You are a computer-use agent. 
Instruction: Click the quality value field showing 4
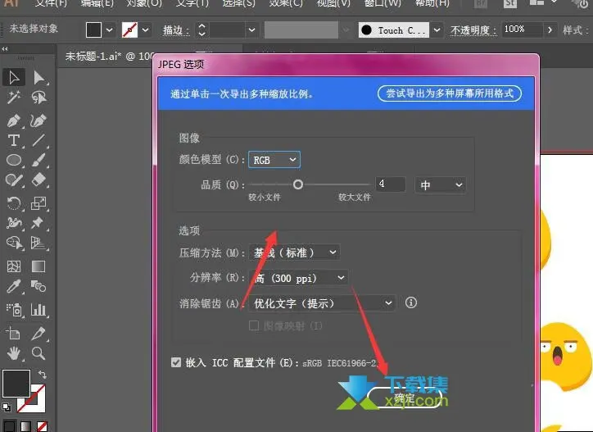pyautogui.click(x=391, y=184)
